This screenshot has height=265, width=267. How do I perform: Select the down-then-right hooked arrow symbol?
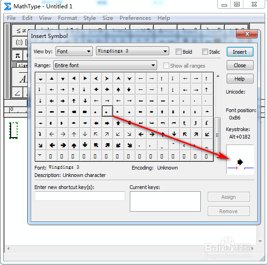152,123
